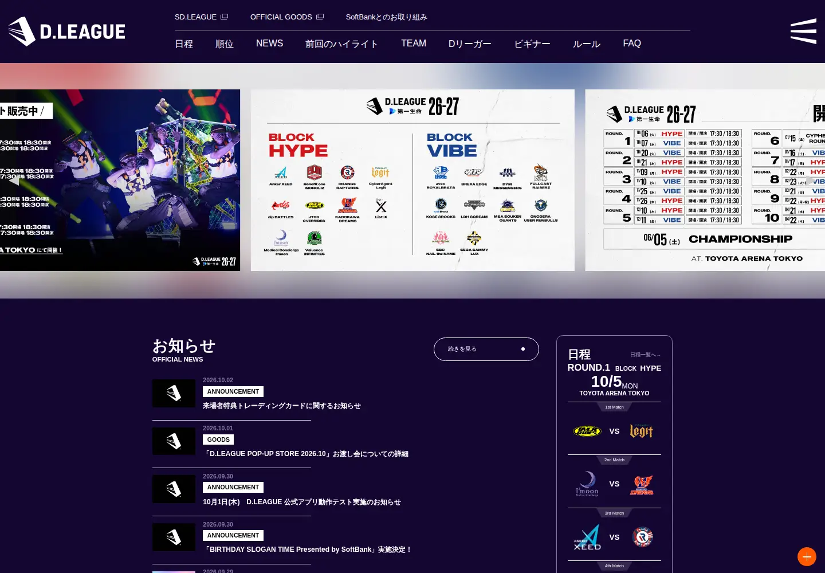This screenshot has height=573, width=825.
Task: Click the SD.LEAGUE external link icon
Action: (x=225, y=17)
